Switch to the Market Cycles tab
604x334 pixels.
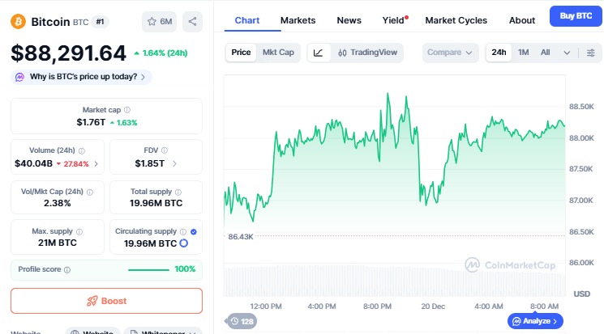click(x=456, y=20)
